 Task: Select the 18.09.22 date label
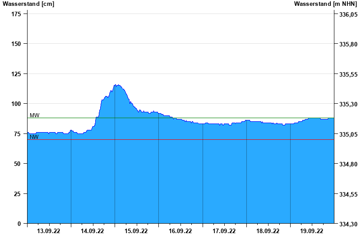tap(268, 231)
